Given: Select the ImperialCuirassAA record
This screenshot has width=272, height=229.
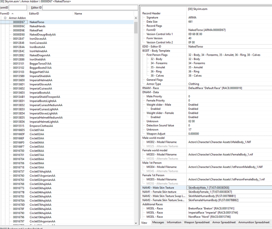Looking at the screenshot, I should click(x=41, y=88).
